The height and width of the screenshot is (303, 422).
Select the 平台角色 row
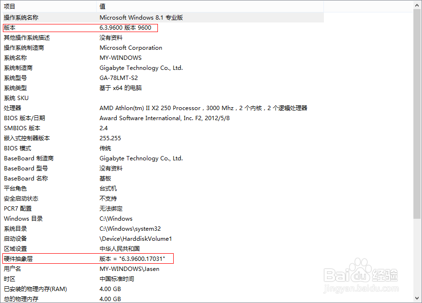162,189
